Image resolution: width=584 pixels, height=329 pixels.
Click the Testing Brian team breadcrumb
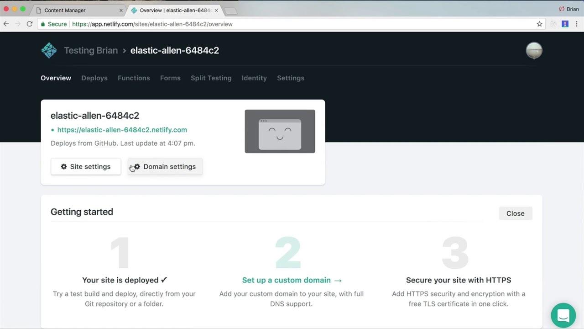click(91, 50)
